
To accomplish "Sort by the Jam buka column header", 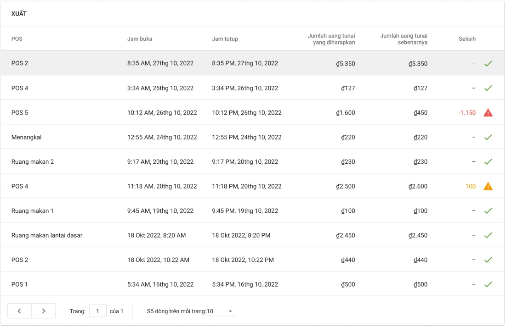I will click(x=140, y=39).
